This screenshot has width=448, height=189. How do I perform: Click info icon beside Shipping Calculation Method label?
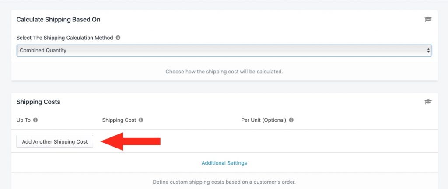pos(118,38)
